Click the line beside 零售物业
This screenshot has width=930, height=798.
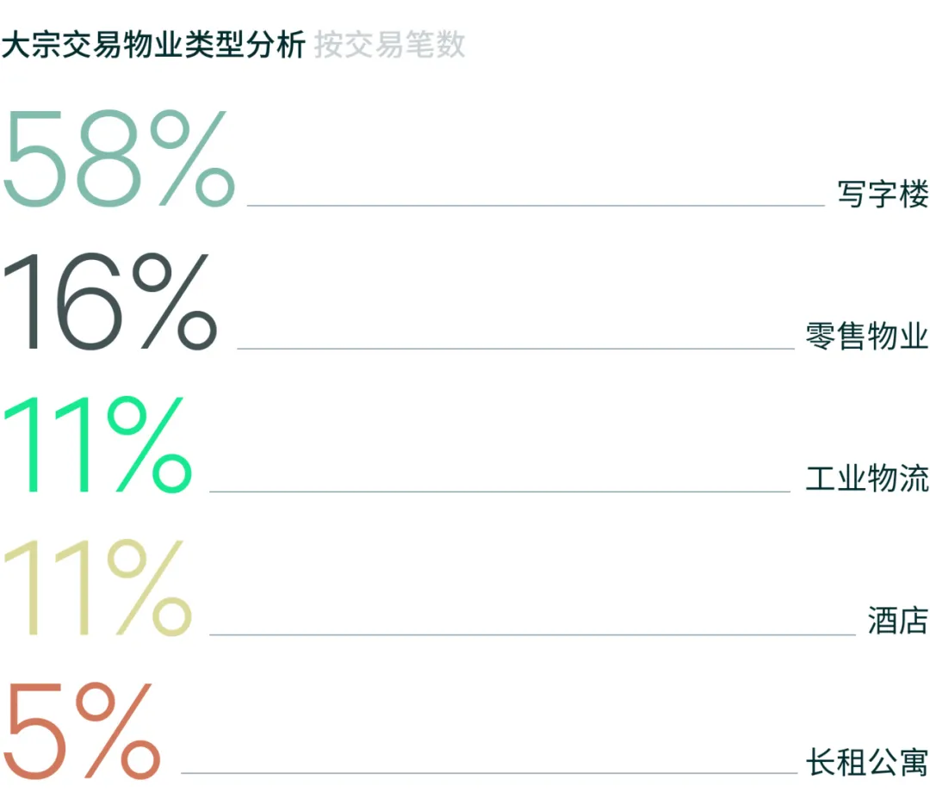pyautogui.click(x=516, y=349)
